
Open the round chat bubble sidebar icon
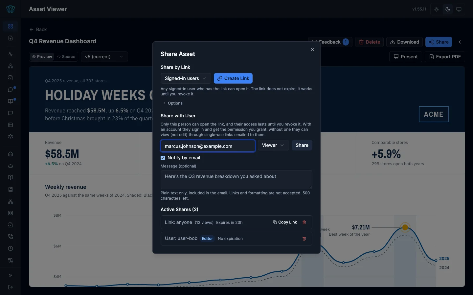click(x=11, y=89)
